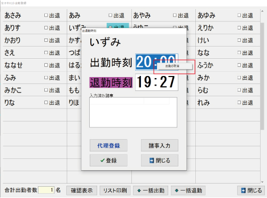Toggle the 出退 checkbox for ふみ

click(46, 78)
